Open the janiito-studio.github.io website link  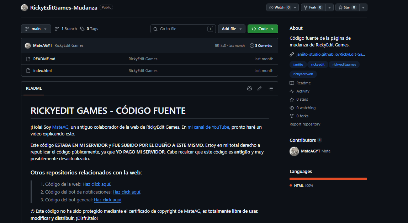tap(331, 55)
